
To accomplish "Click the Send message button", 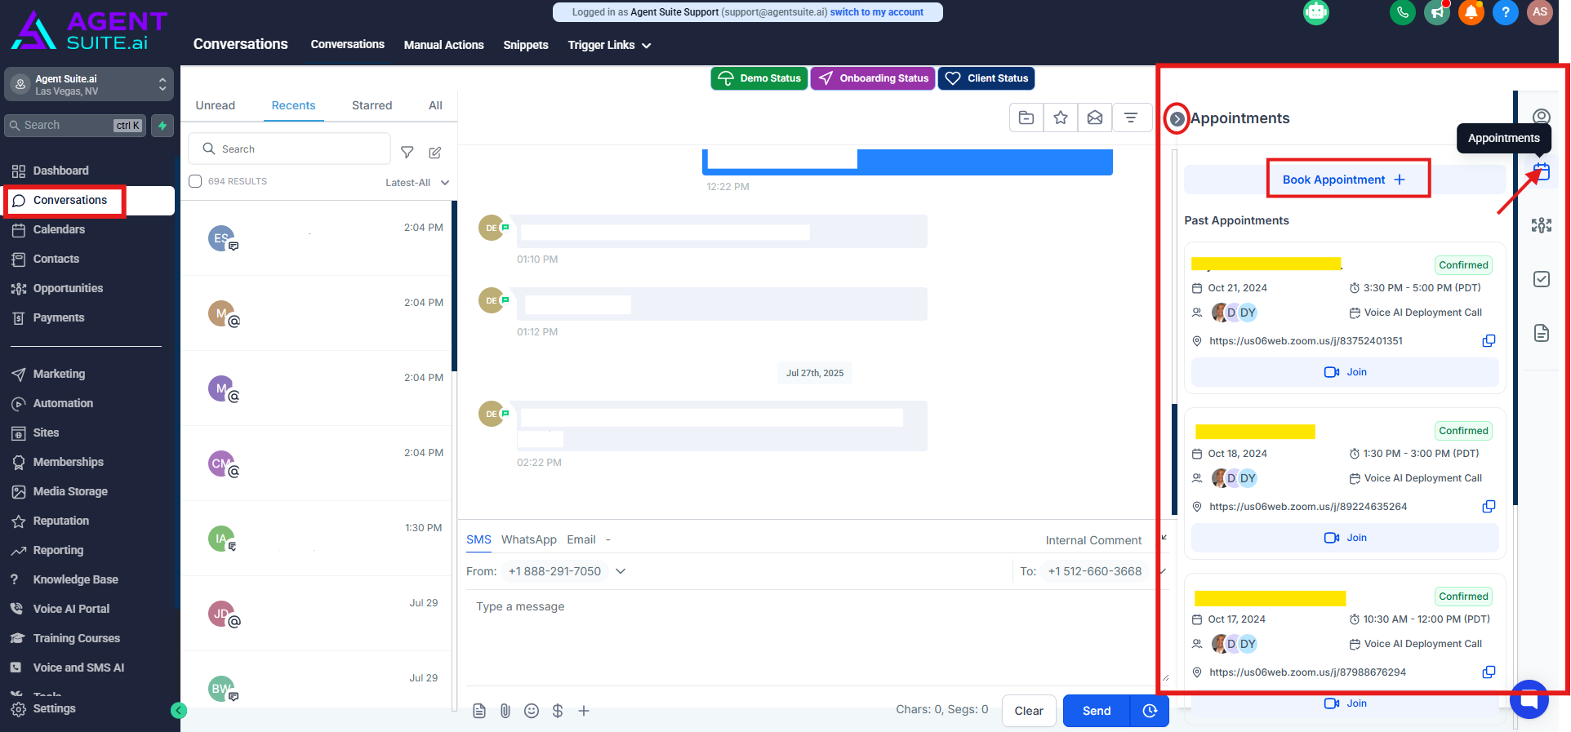I will 1097,711.
